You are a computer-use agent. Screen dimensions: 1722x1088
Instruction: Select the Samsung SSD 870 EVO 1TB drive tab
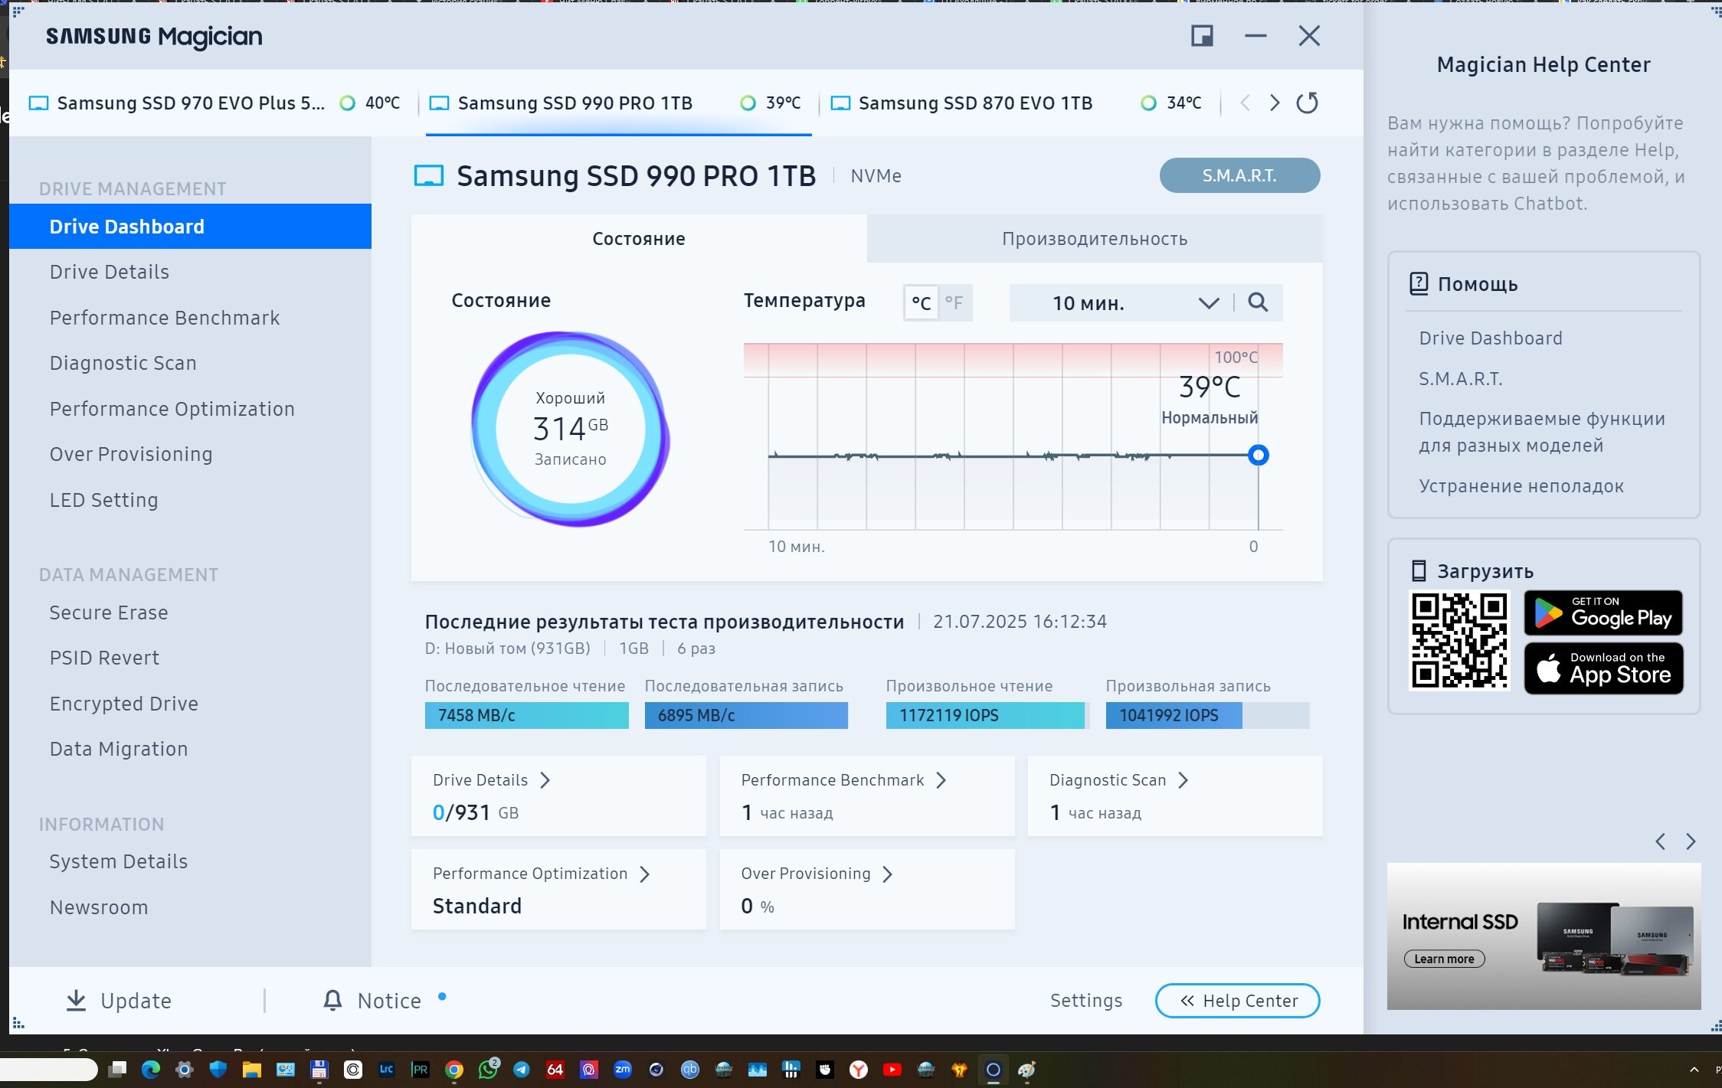click(1017, 103)
